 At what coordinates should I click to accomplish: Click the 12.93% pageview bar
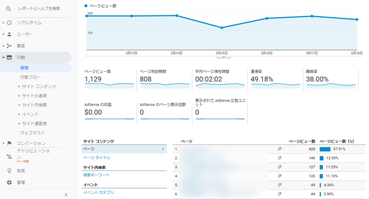tap(322, 158)
